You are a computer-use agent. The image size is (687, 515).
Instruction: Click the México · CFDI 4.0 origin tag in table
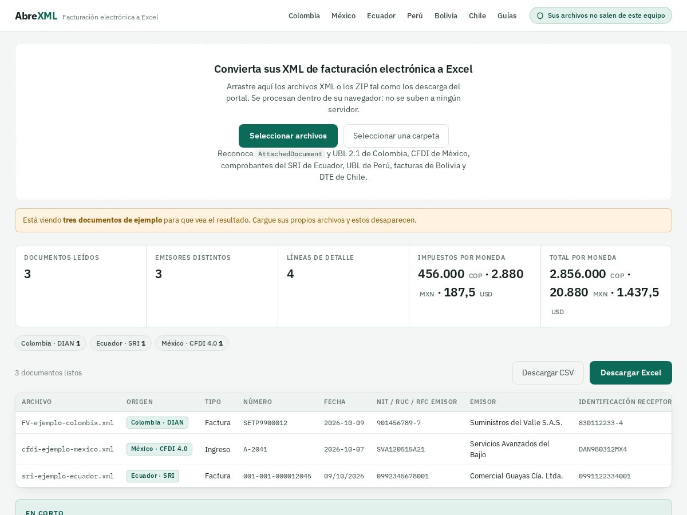click(x=159, y=449)
